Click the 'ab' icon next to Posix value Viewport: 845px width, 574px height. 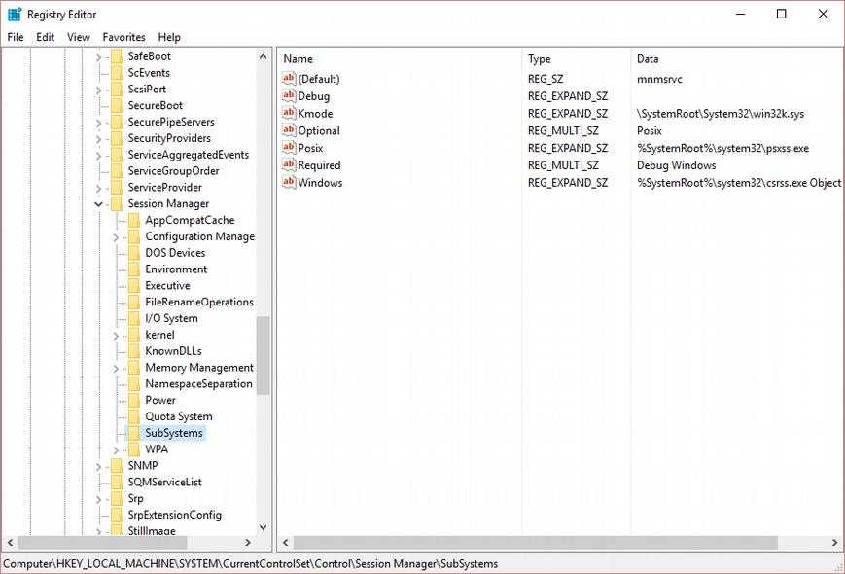(289, 148)
